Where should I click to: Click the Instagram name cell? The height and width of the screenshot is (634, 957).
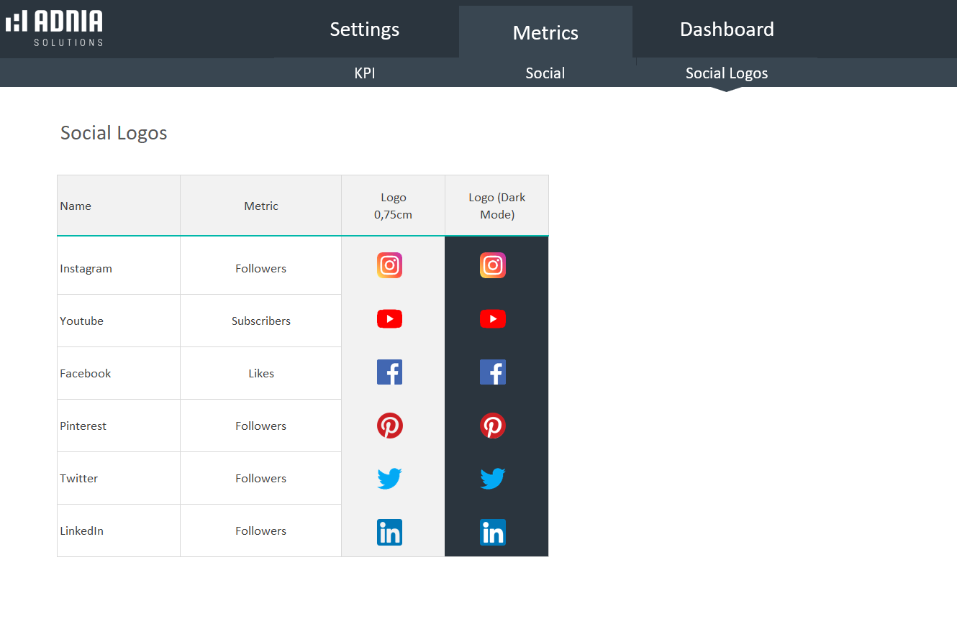click(86, 269)
